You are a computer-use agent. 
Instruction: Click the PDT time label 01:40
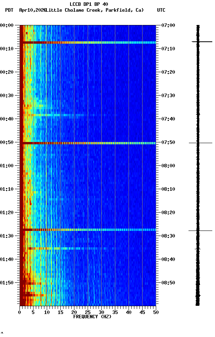(x=7, y=259)
